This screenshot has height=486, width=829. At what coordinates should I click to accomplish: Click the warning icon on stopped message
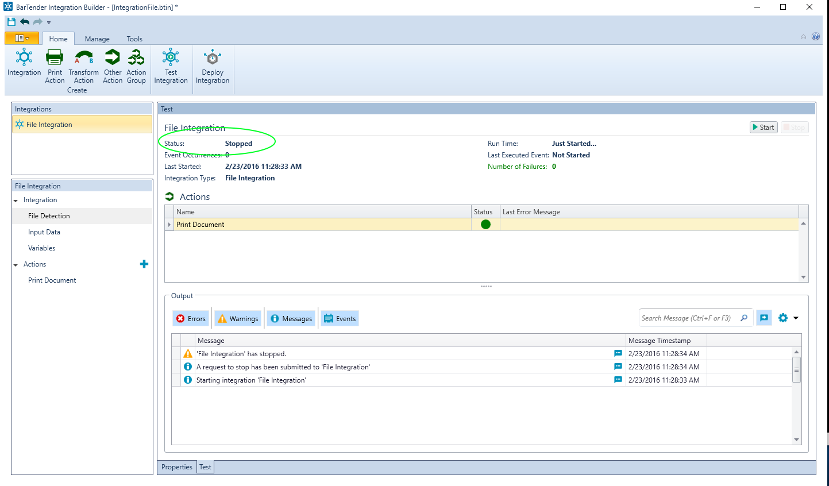point(188,353)
